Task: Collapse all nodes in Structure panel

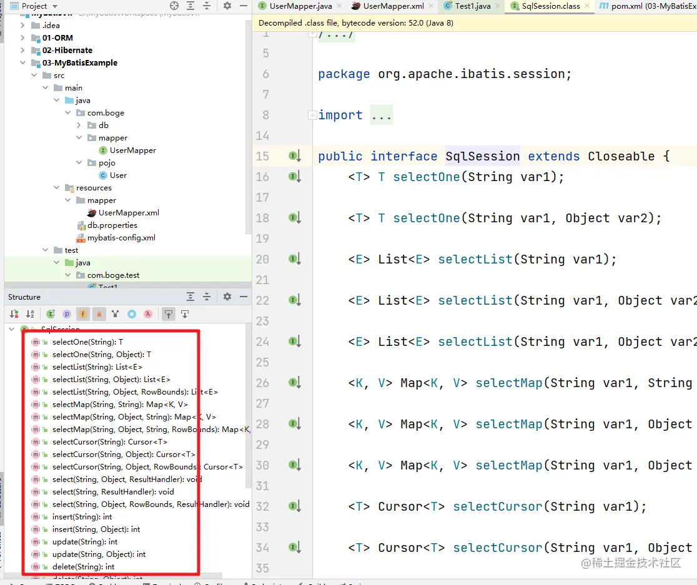Action: [207, 297]
